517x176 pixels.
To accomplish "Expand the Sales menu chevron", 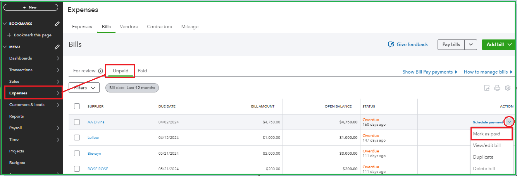I will pos(58,82).
